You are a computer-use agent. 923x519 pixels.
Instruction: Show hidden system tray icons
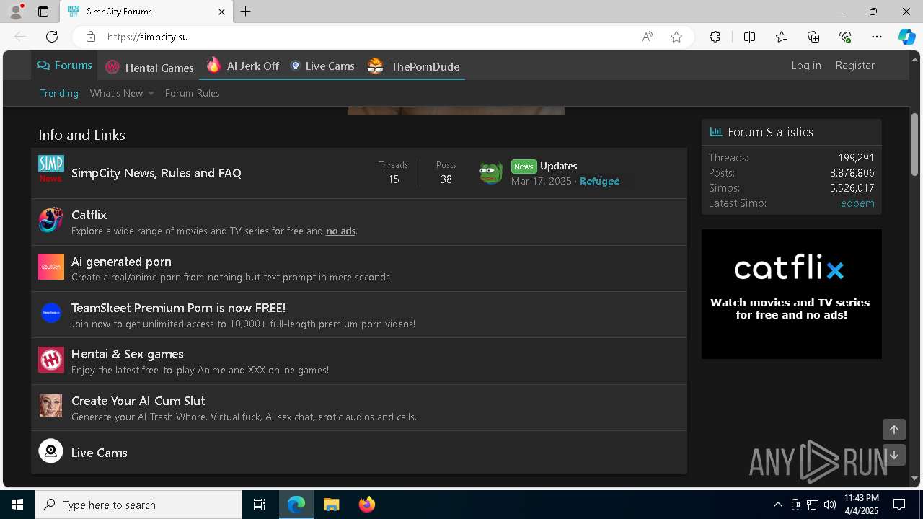point(777,505)
